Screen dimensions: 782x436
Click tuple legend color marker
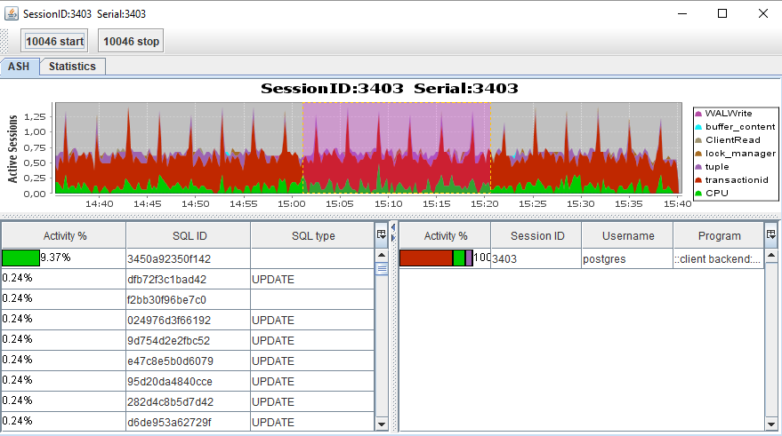(698, 167)
